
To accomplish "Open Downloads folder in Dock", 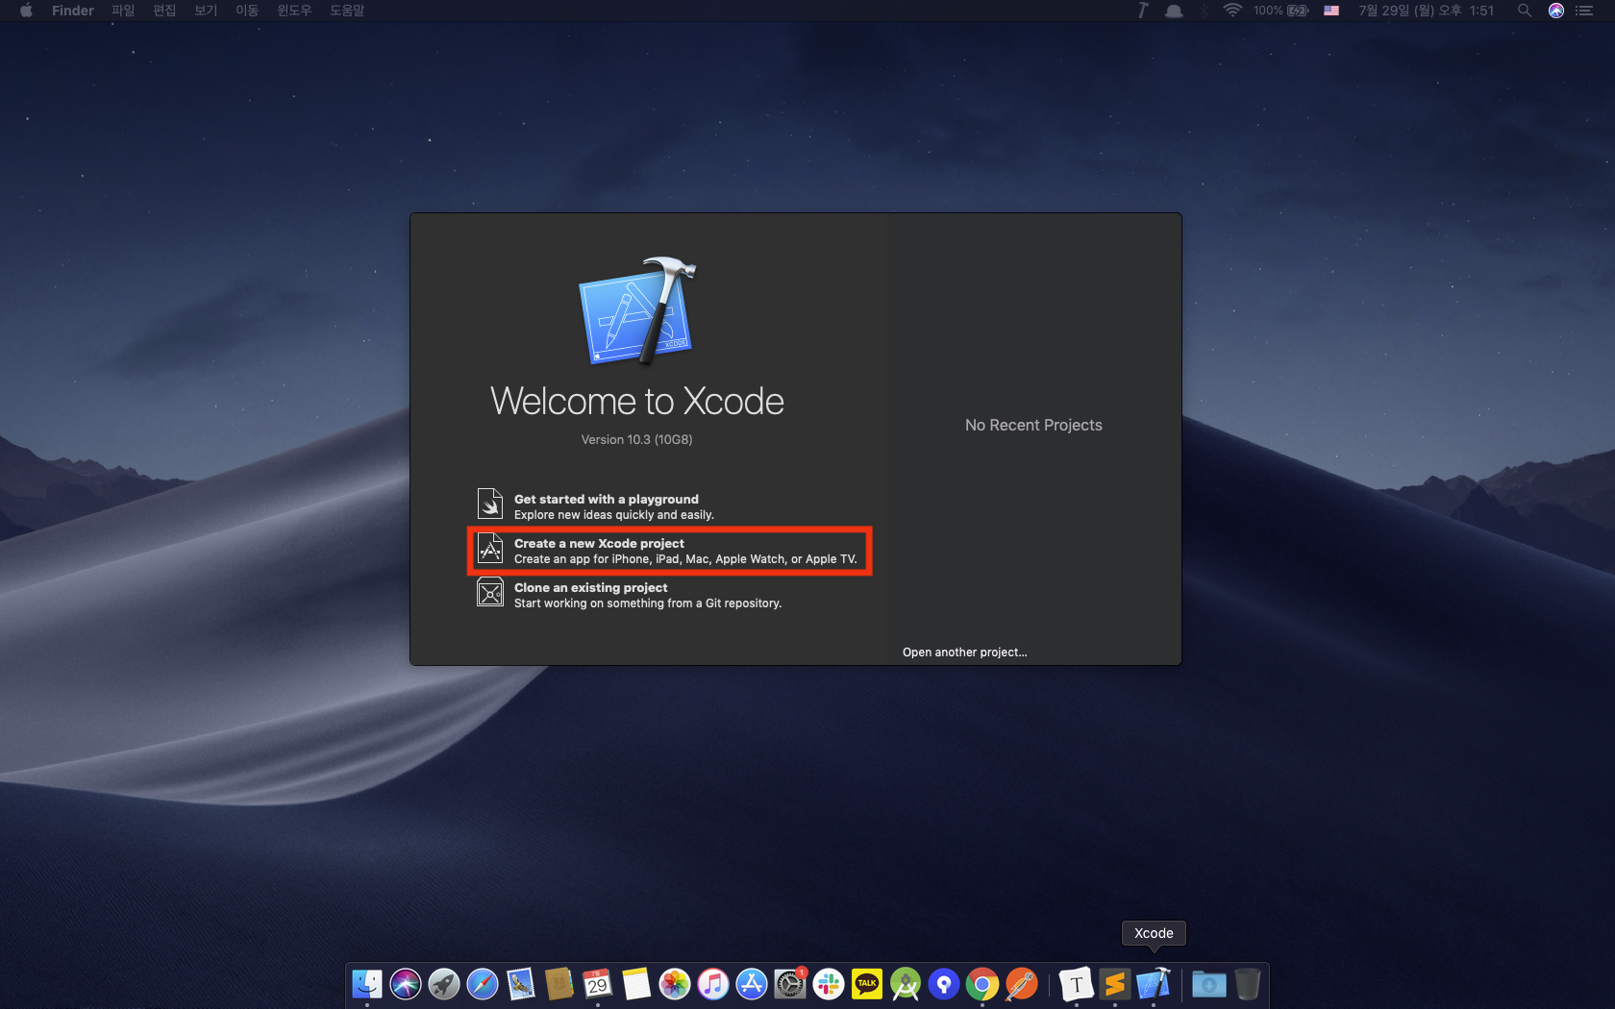I will point(1209,984).
